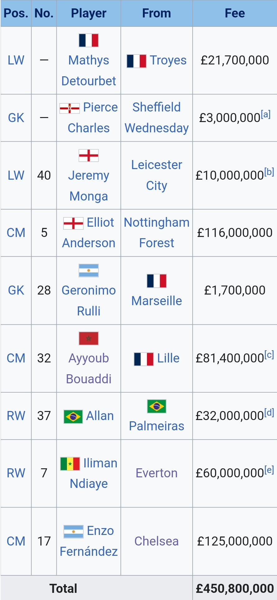Open footnote [a] next to £3,000,000

266,114
